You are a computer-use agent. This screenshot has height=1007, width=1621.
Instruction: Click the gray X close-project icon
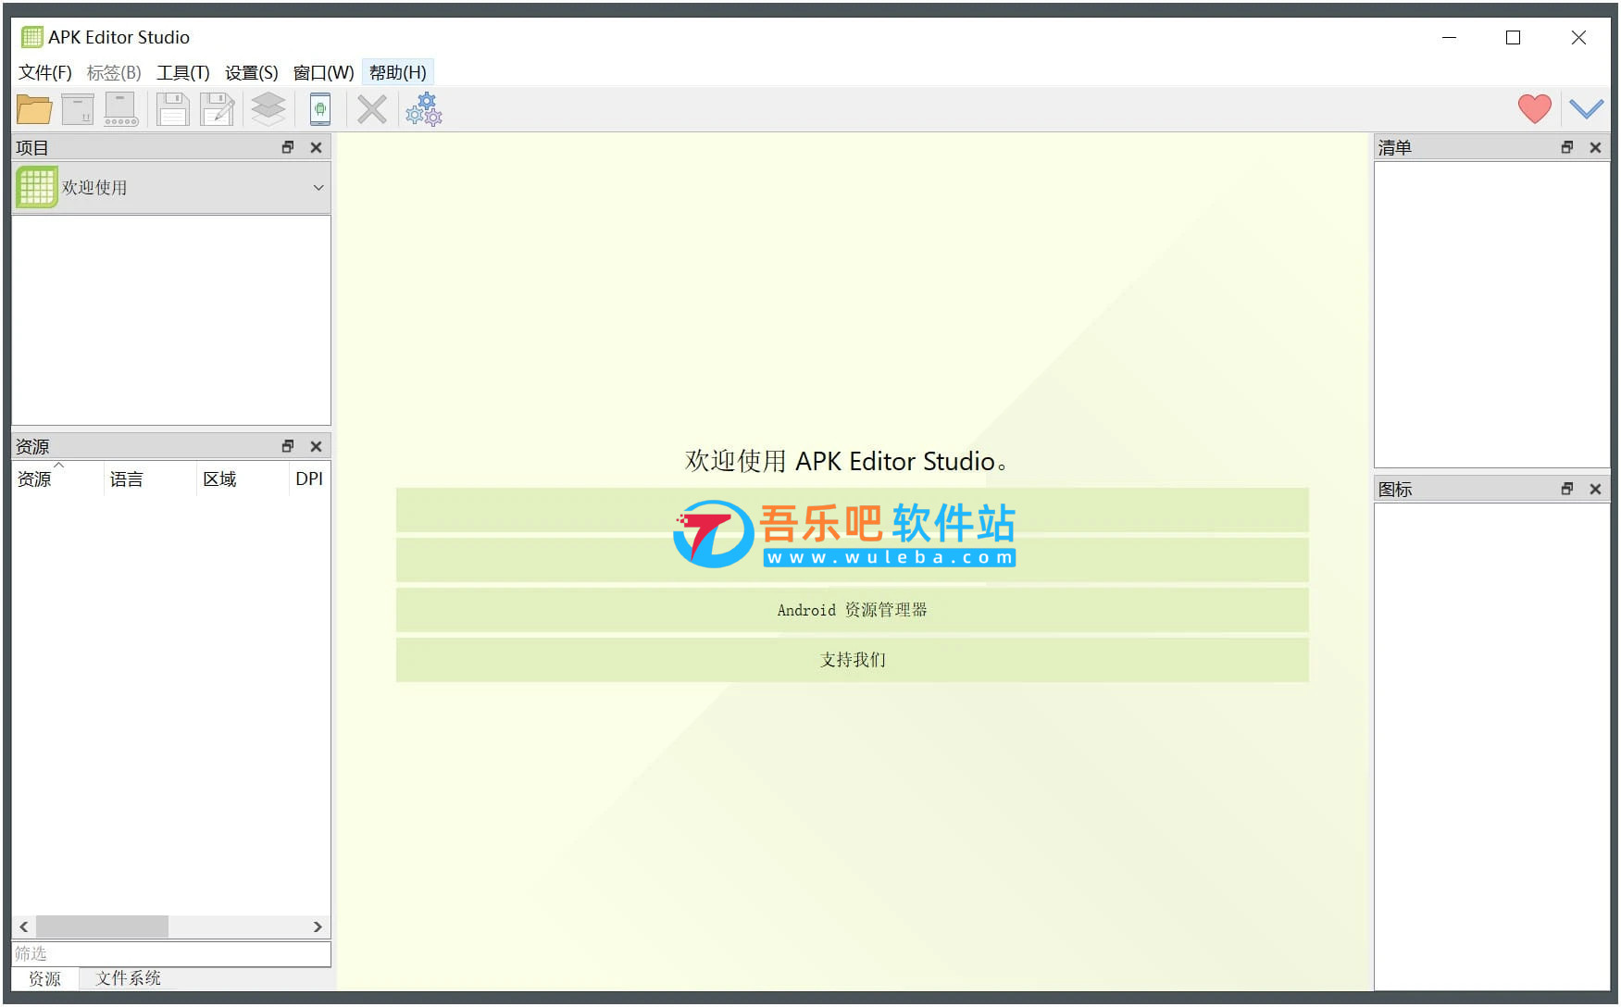[x=372, y=109]
